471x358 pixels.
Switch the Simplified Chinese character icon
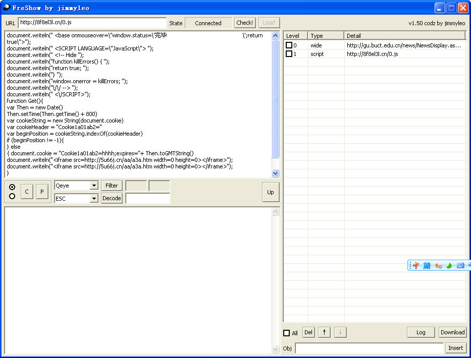click(x=427, y=265)
